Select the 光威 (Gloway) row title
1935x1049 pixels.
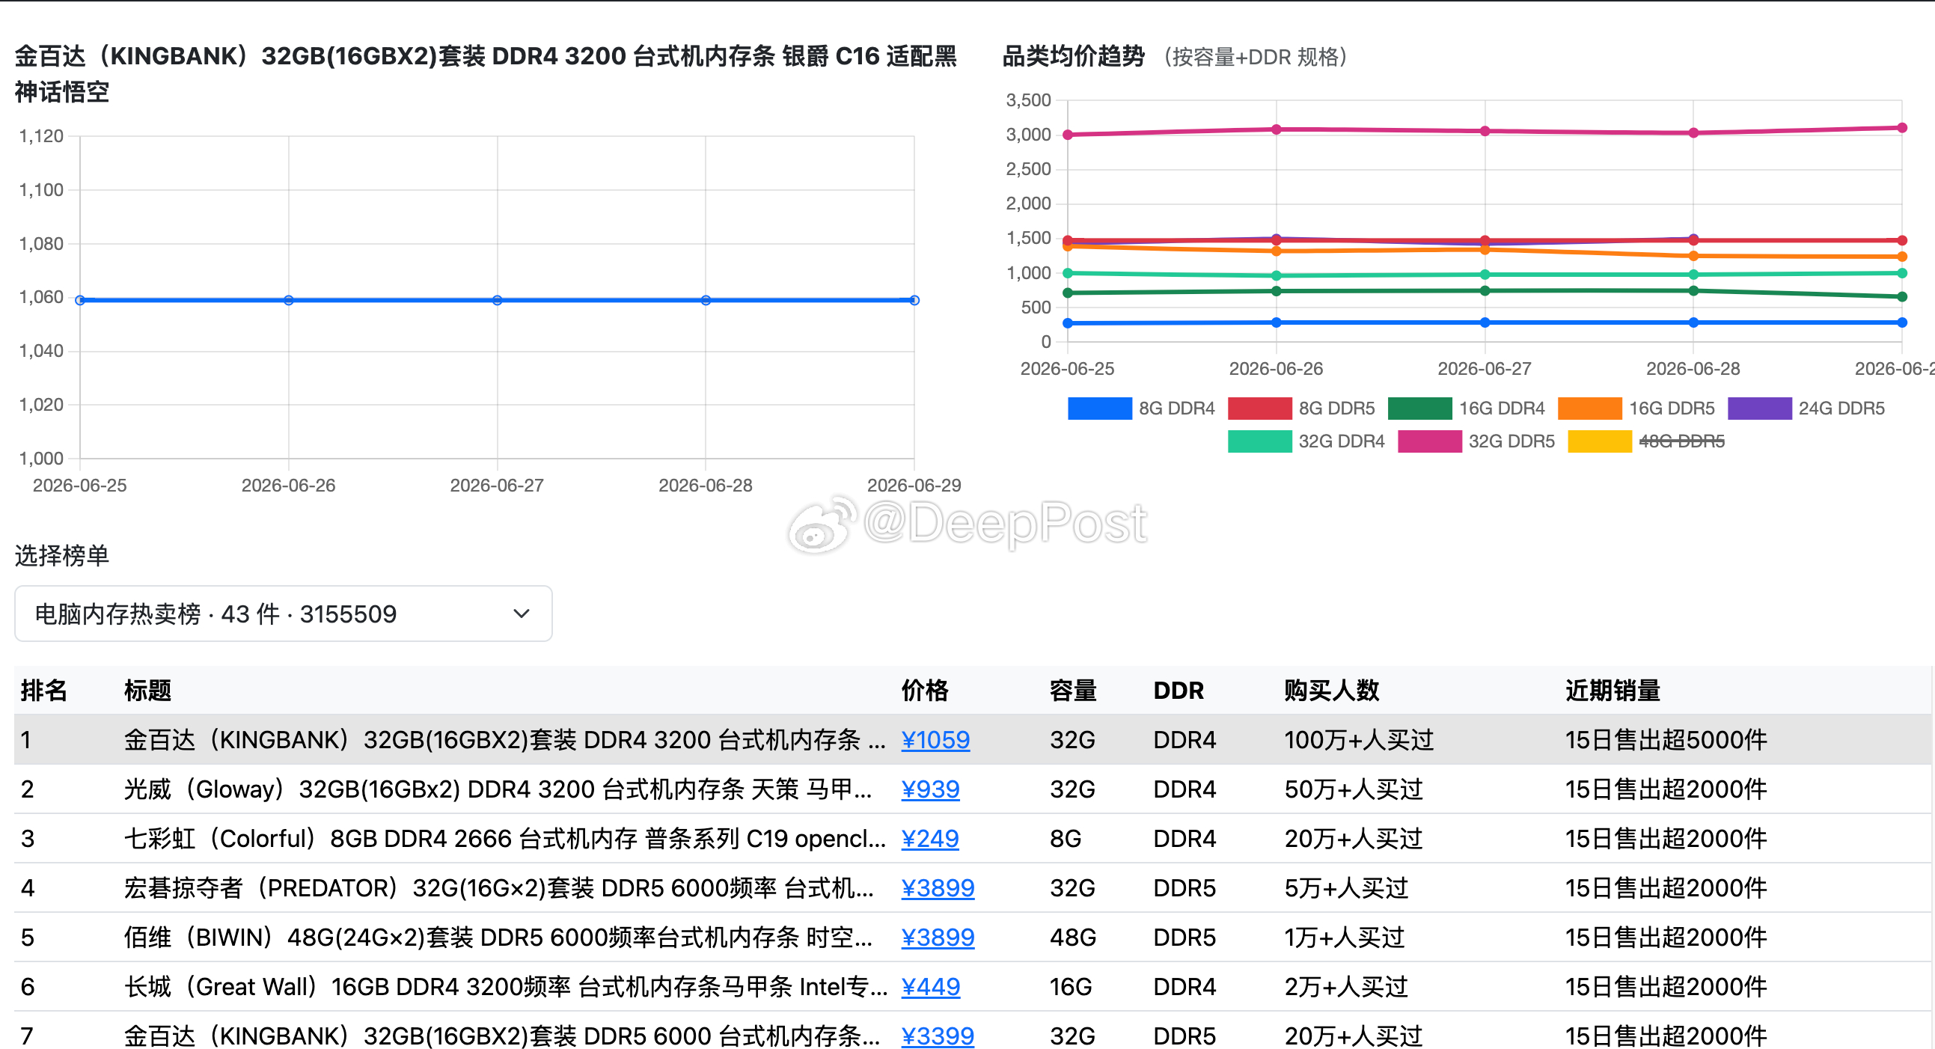click(498, 789)
